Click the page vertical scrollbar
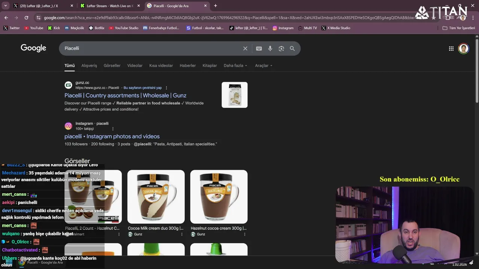The width and height of the screenshot is (479, 269). coord(477,71)
